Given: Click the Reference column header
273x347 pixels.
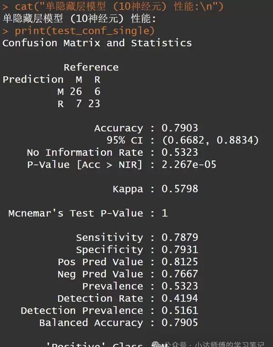Looking at the screenshot, I should (91, 67).
